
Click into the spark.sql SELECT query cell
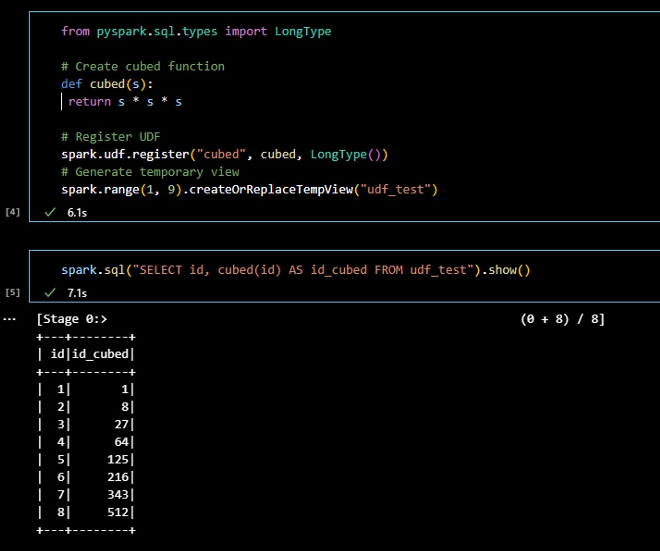tap(295, 270)
